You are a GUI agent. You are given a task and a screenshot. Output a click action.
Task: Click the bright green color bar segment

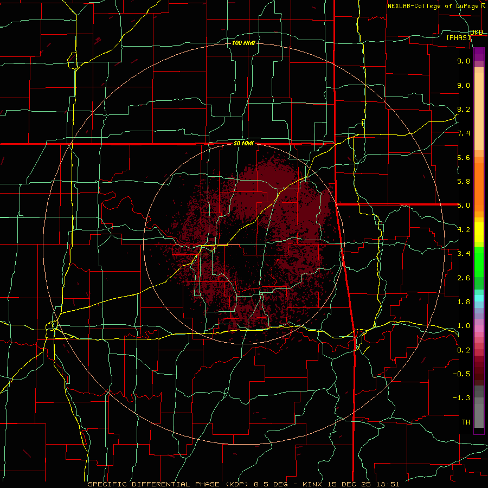(479, 261)
